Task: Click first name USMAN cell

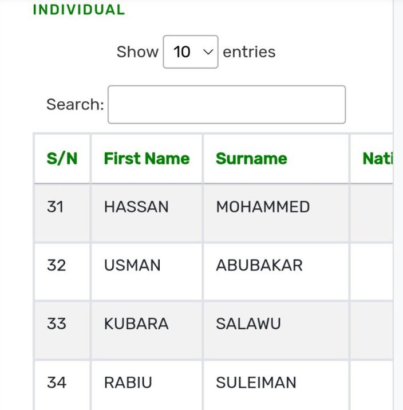Action: coord(132,266)
